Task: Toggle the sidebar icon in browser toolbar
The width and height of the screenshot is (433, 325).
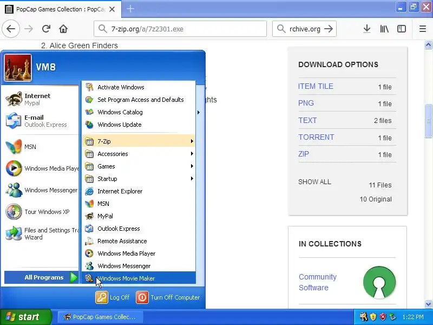Action: coord(401,29)
